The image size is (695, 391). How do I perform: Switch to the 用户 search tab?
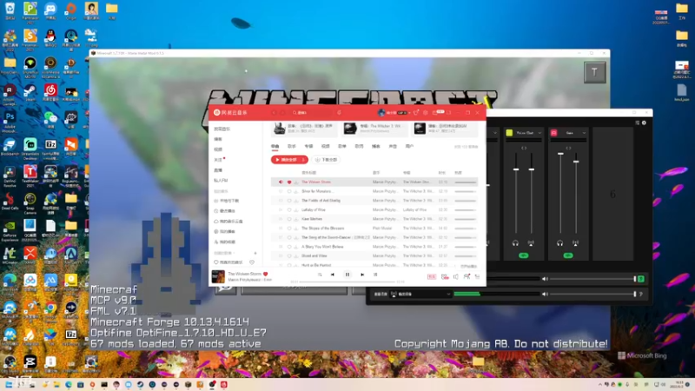pos(409,146)
